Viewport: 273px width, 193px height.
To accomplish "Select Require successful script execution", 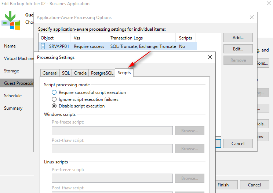I will click(x=54, y=92).
